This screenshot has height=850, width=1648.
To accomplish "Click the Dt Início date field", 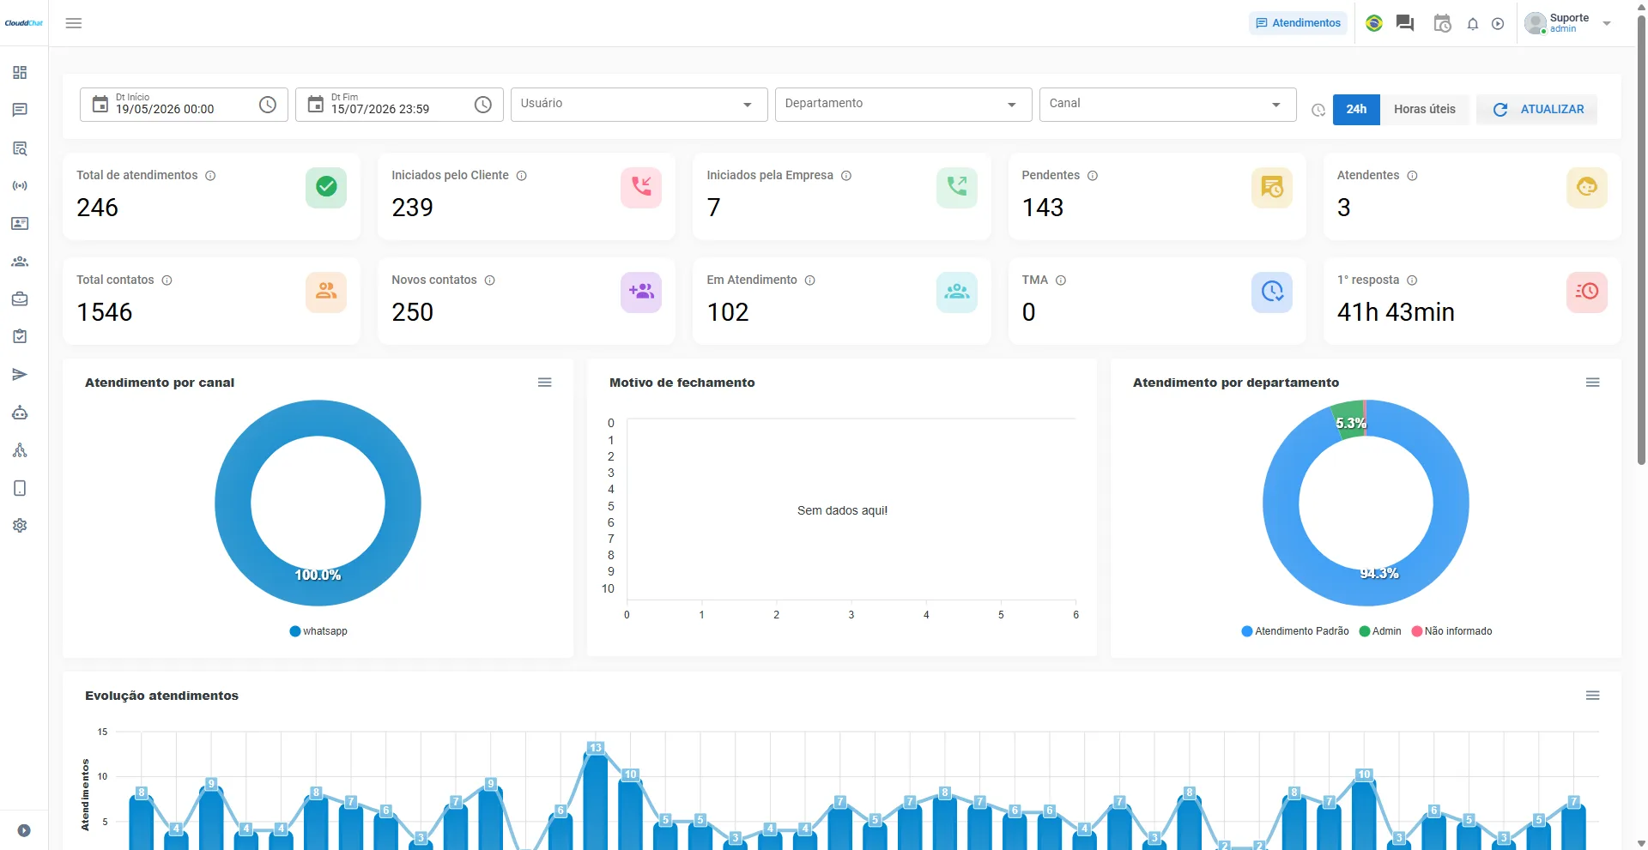I will (x=184, y=105).
